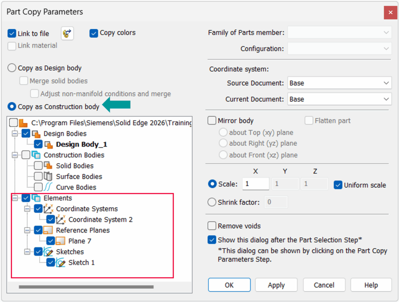Image resolution: width=399 pixels, height=302 pixels.
Task: Click the Elements folder icon in tree
Action: (x=36, y=198)
